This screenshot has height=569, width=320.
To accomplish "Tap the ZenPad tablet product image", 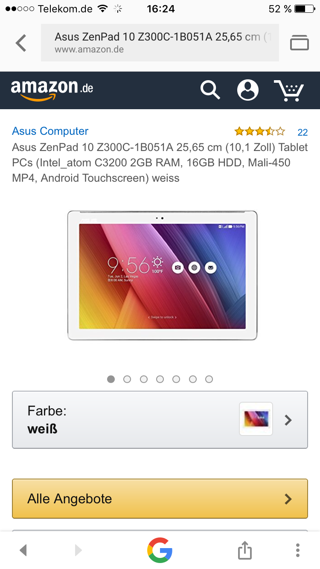I will click(163, 276).
